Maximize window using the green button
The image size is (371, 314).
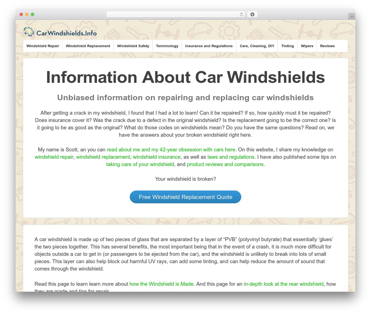(x=32, y=14)
